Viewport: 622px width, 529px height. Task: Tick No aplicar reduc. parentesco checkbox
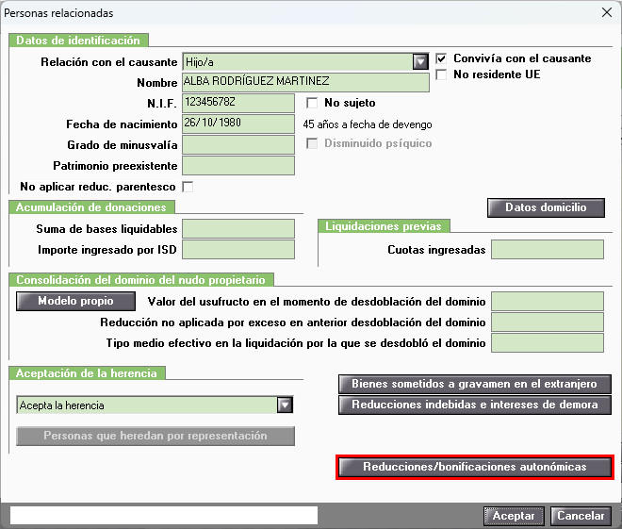[188, 187]
